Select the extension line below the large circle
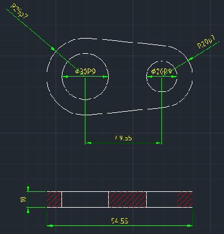224x234 pixels. click(x=85, y=111)
